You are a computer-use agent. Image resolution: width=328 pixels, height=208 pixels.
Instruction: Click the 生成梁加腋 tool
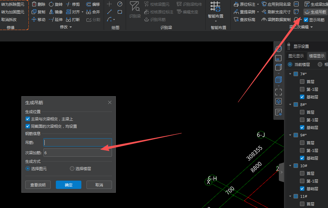point(316,4)
